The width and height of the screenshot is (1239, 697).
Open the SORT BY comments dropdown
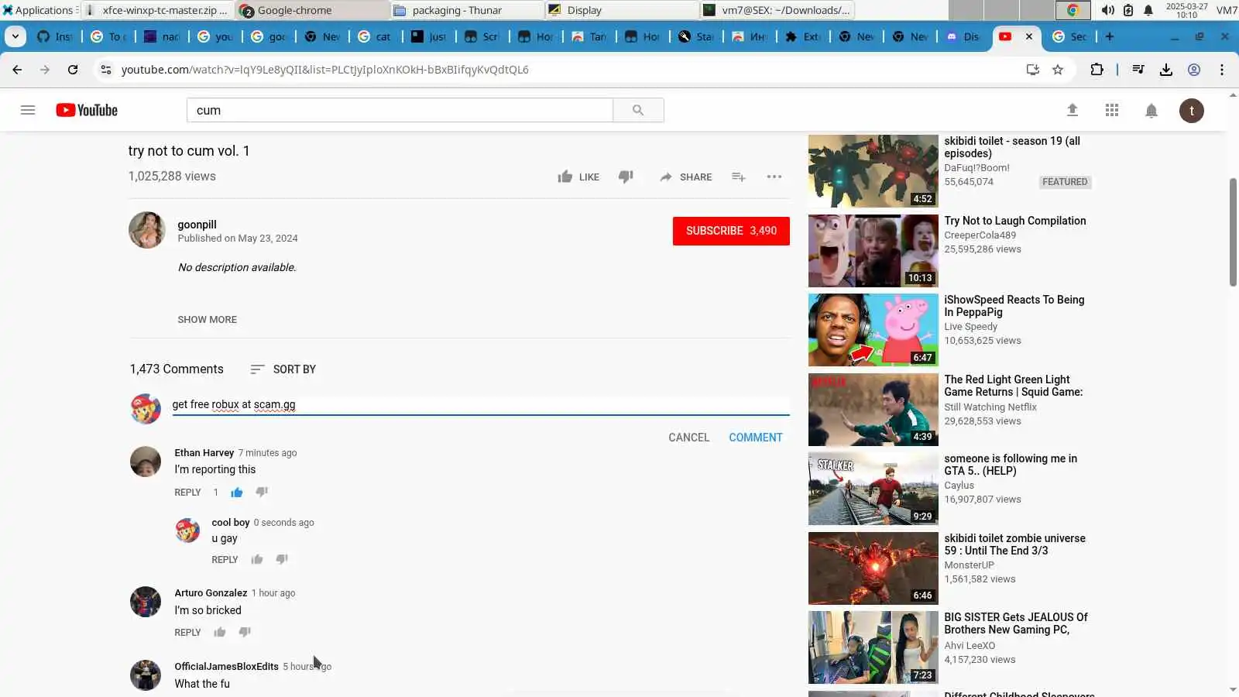coord(283,369)
